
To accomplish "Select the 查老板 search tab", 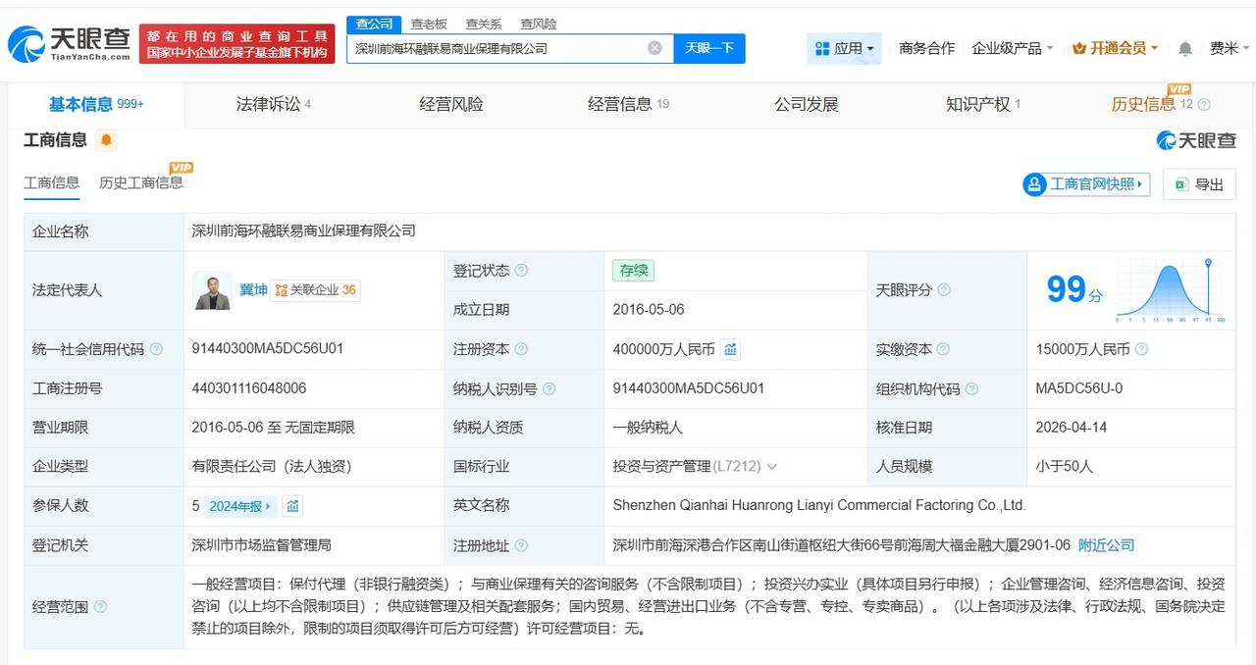I will (429, 24).
